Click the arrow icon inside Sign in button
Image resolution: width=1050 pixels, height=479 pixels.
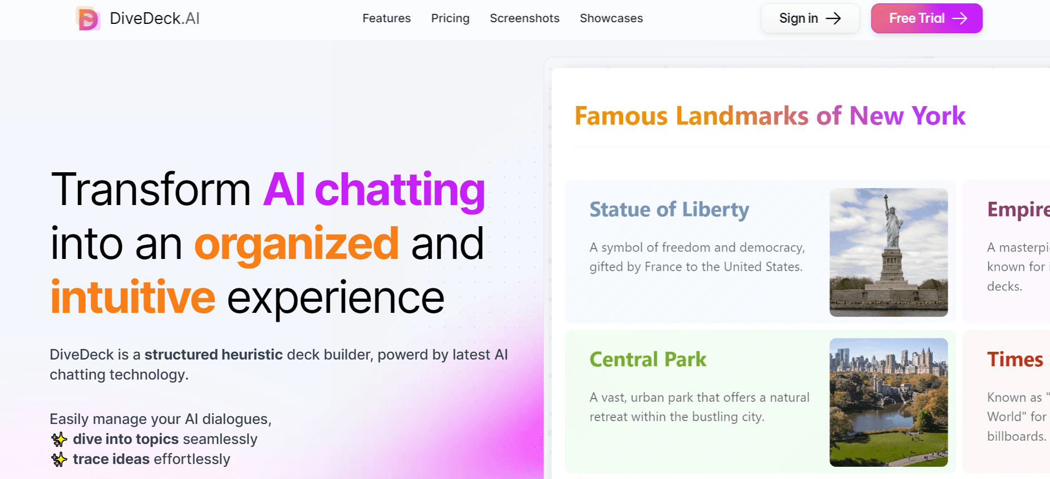coord(834,18)
